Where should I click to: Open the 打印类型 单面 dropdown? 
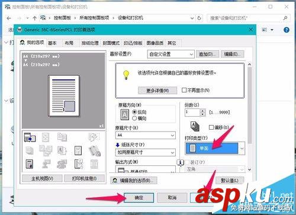pyautogui.click(x=215, y=148)
